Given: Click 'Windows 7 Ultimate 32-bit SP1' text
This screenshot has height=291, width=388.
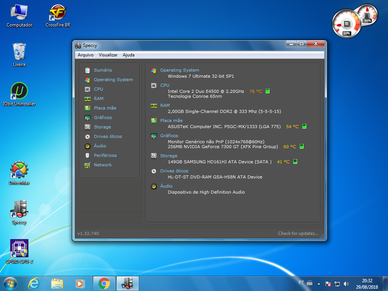Looking at the screenshot, I should [201, 76].
